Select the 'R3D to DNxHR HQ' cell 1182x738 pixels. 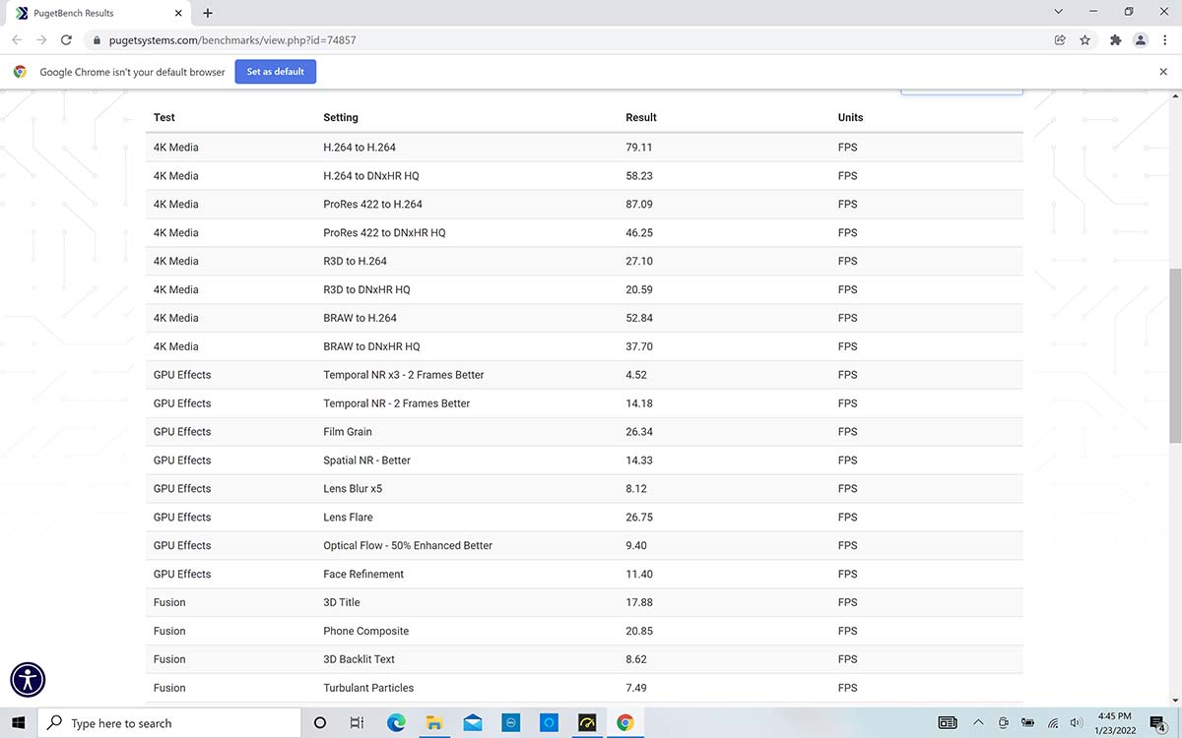[366, 290]
